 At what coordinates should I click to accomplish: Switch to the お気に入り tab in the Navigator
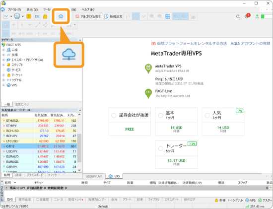click(22, 104)
